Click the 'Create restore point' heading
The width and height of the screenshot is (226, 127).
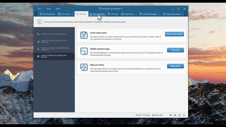pyautogui.click(x=98, y=33)
